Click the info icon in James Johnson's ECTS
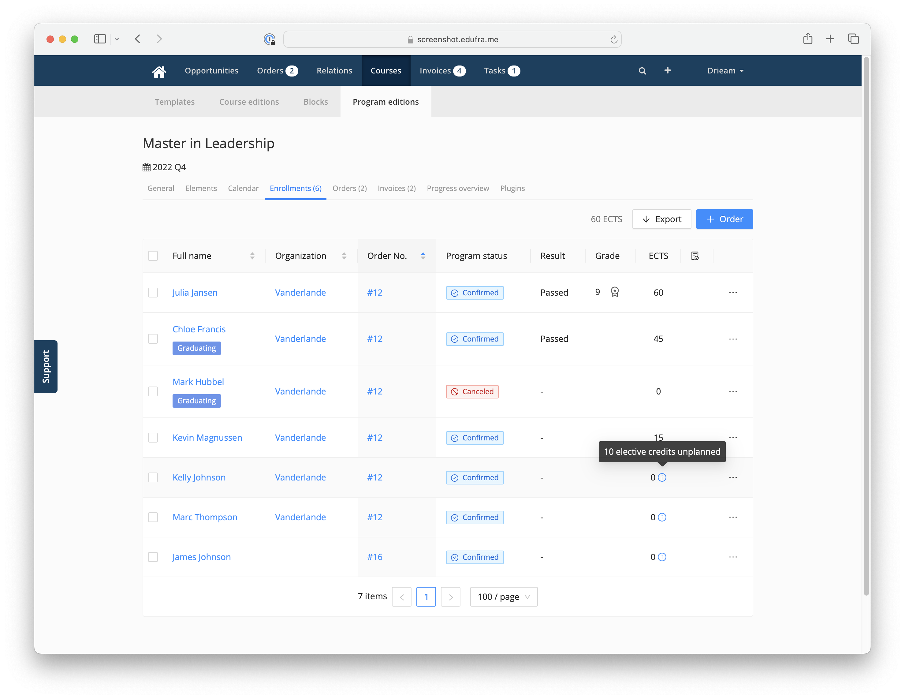 (662, 557)
